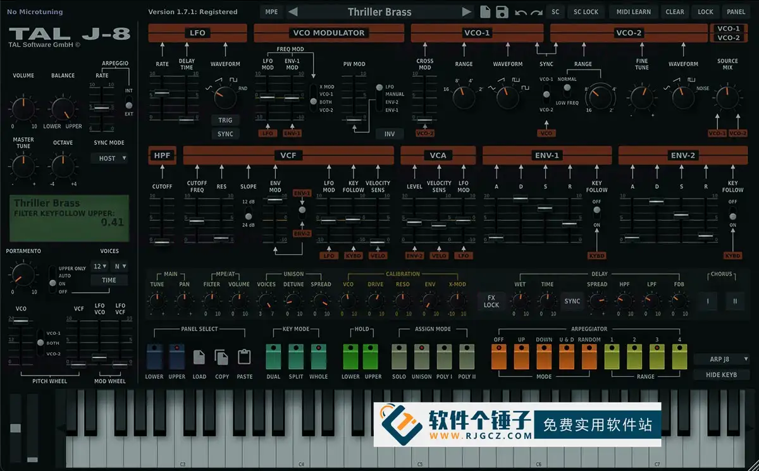Click the PW MOD INV button

pyautogui.click(x=389, y=134)
